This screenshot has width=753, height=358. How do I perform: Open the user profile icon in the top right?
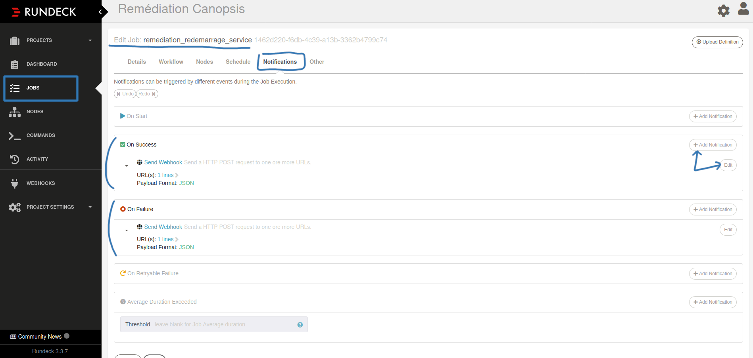point(743,8)
